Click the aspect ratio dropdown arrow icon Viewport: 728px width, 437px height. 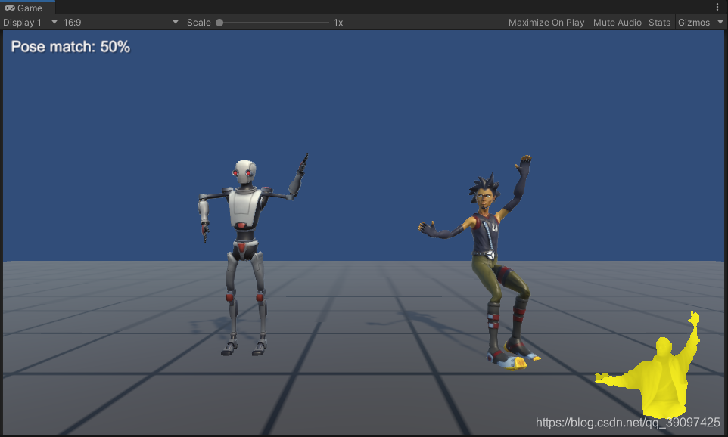coord(175,22)
